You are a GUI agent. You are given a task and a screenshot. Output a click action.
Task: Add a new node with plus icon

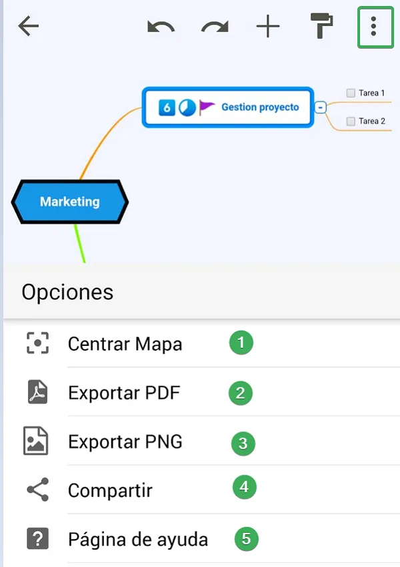[268, 27]
